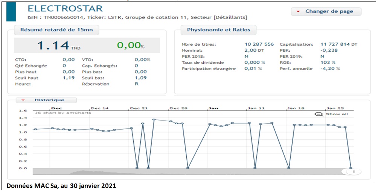Click the PER 2019 label
The image size is (378, 191).
pyautogui.click(x=290, y=56)
